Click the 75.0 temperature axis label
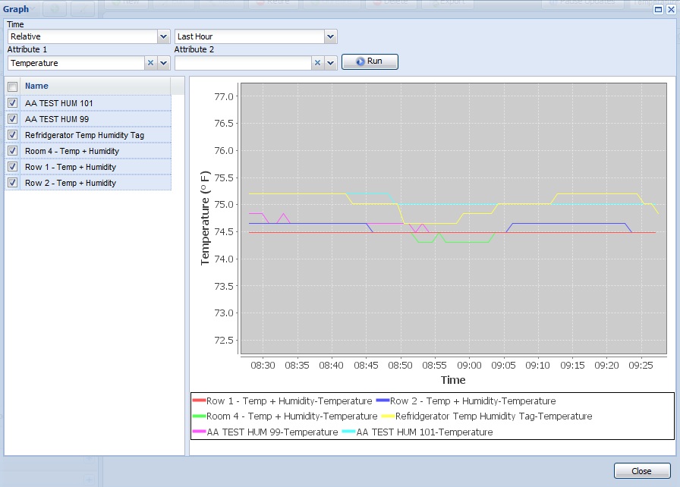680x487 pixels. pos(224,205)
